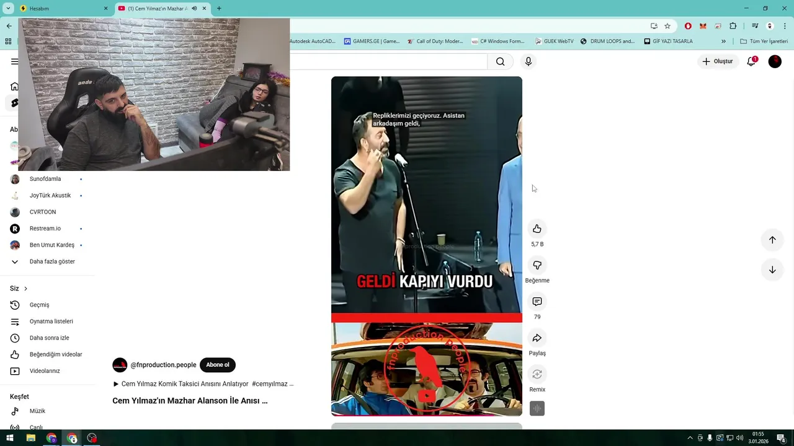Screen dimensions: 794x446
Task: Open the YouTube account avatar menu
Action: coord(775,61)
